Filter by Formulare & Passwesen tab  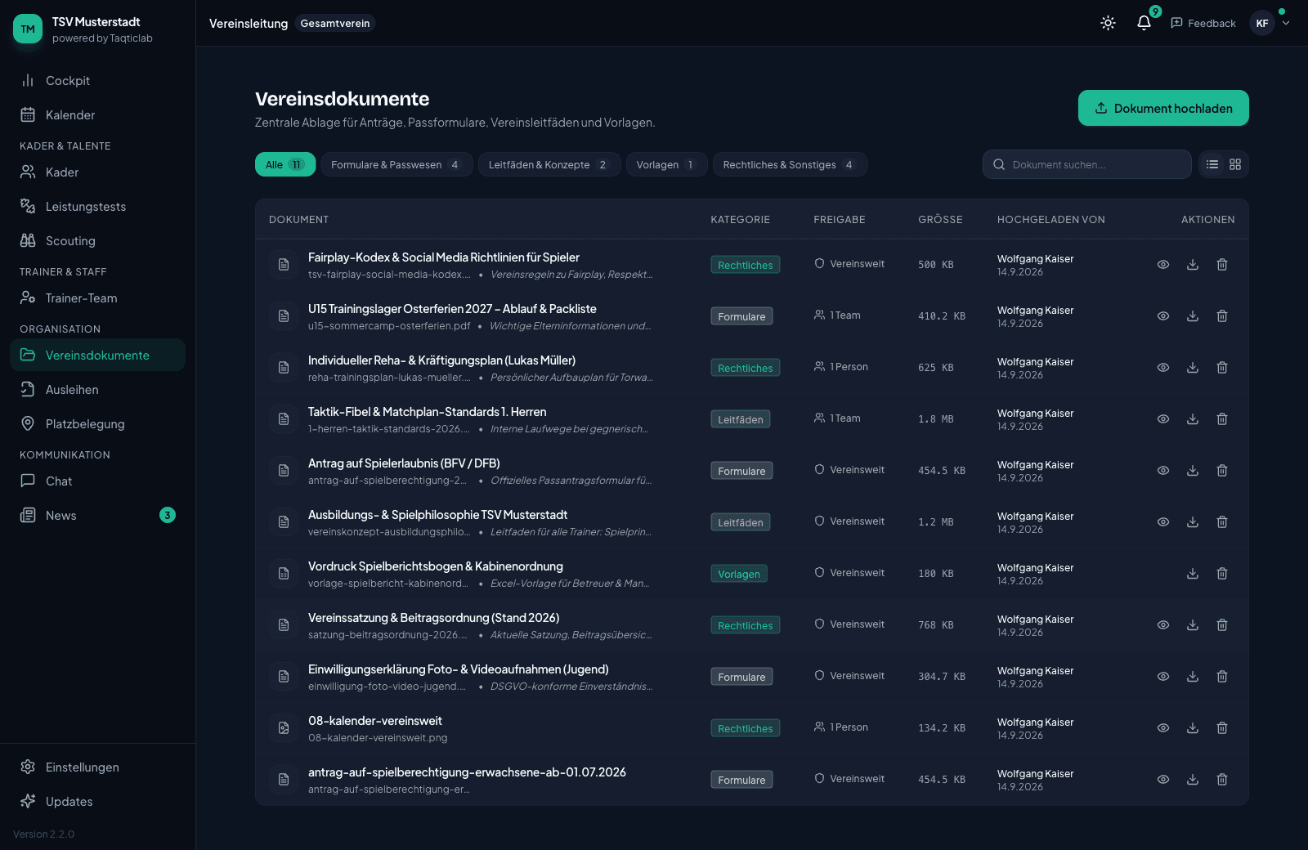[x=396, y=164]
